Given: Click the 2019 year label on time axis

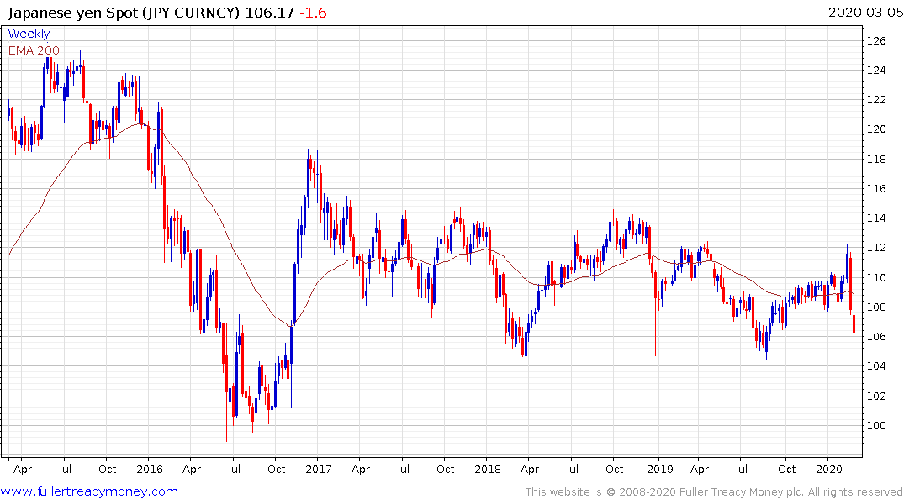Looking at the screenshot, I should coord(660,470).
